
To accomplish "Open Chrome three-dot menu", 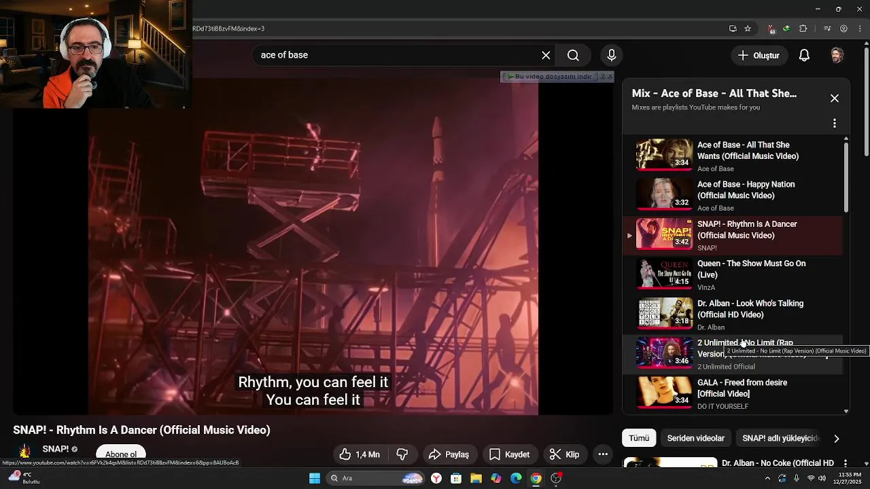I will 860,29.
